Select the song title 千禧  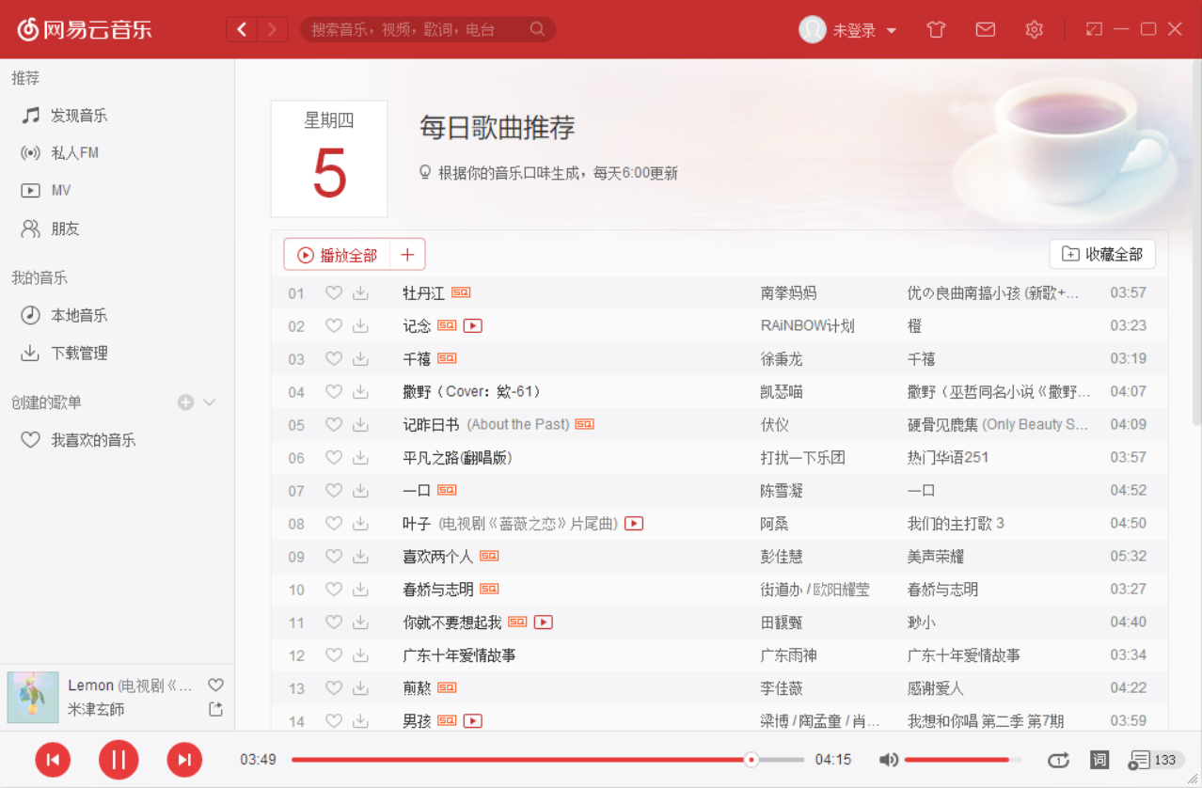coord(417,359)
